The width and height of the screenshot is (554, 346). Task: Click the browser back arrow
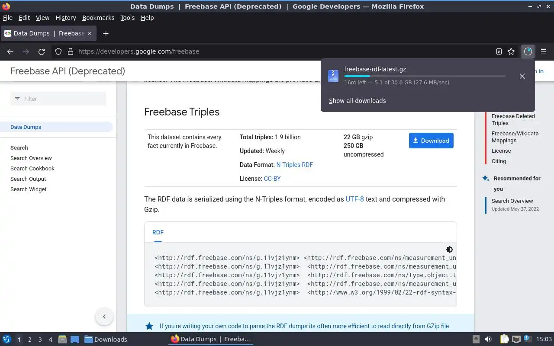[10, 51]
